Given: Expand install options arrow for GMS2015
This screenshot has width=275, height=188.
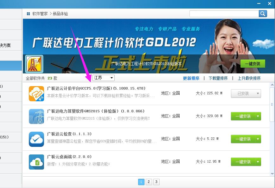Looking at the screenshot, I should coord(258,116).
